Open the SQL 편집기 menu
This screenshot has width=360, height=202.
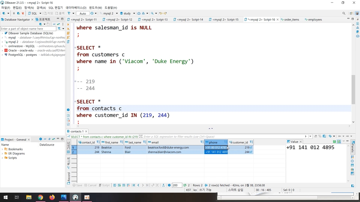tap(55, 7)
